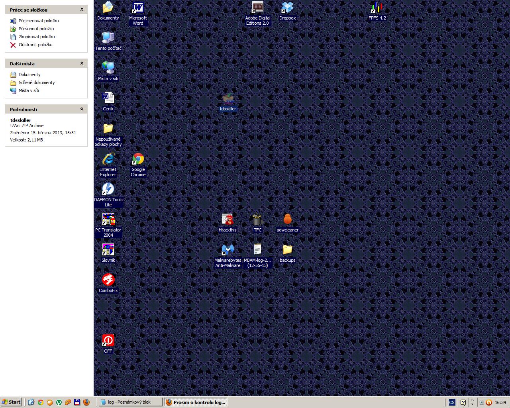This screenshot has height=408, width=510.
Task: Click the webcam tray icon
Action: (482, 402)
